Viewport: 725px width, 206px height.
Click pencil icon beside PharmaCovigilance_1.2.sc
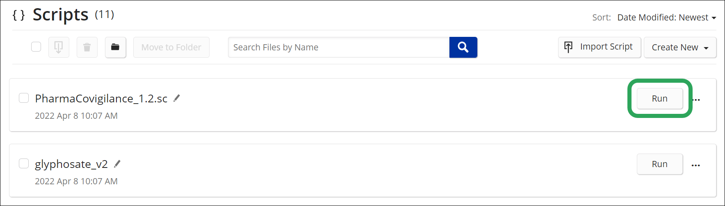[177, 98]
